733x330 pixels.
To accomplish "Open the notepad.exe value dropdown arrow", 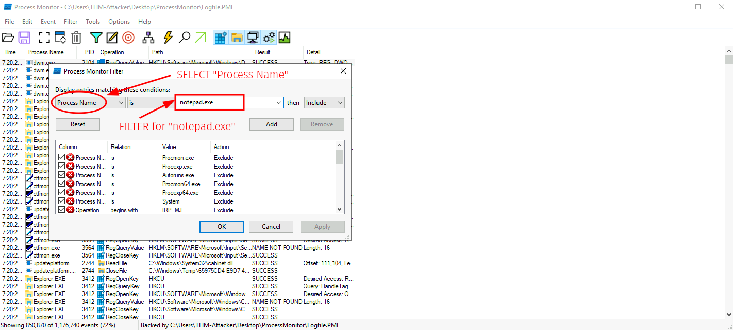I will tap(279, 103).
